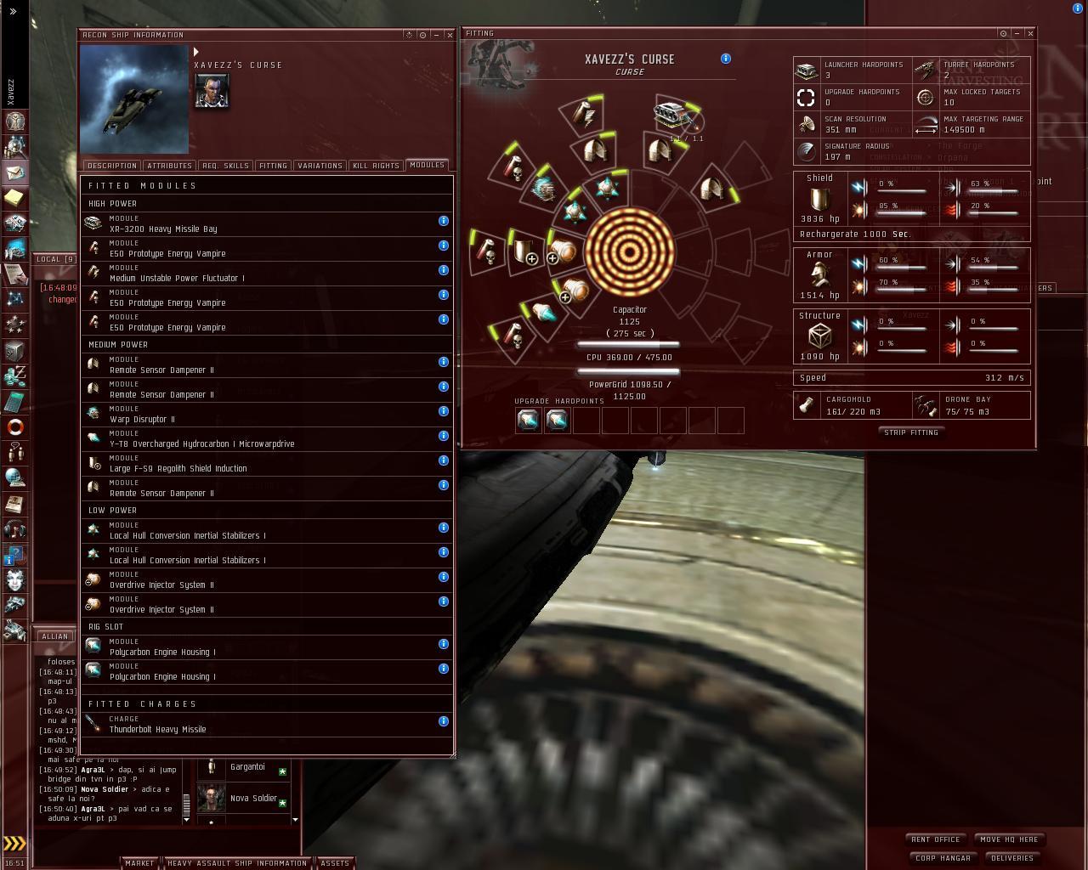Open People & Places magnifier icon
The image size is (1088, 870).
(x=15, y=147)
